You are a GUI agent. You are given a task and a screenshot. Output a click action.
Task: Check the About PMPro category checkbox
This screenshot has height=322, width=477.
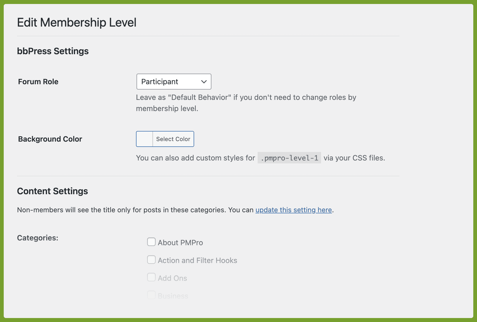click(x=151, y=242)
